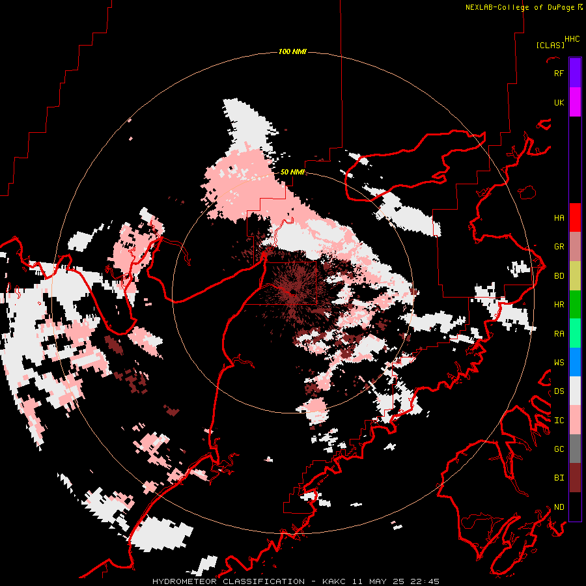Click the UK magenta legend swatch
The height and width of the screenshot is (586, 586).
pos(575,102)
